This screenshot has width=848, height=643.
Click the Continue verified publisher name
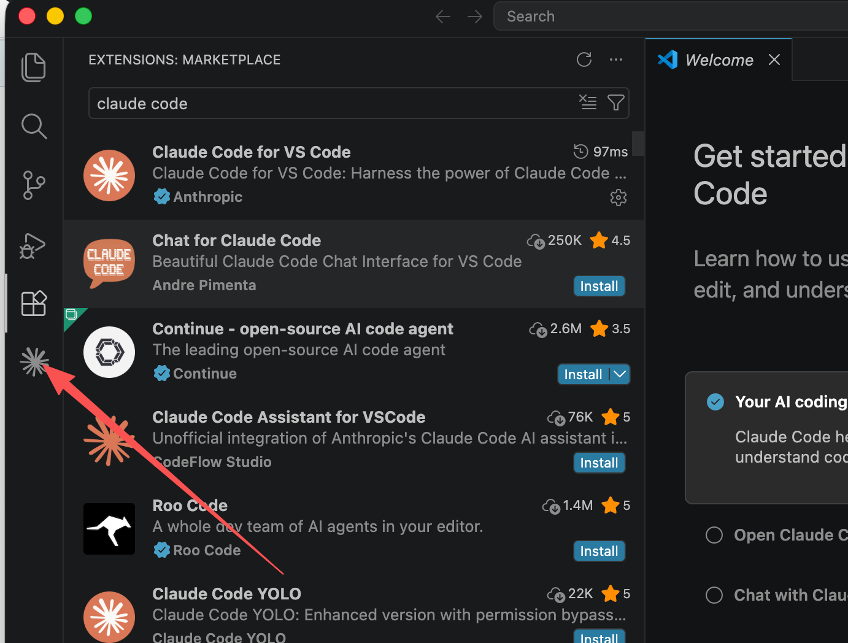205,374
